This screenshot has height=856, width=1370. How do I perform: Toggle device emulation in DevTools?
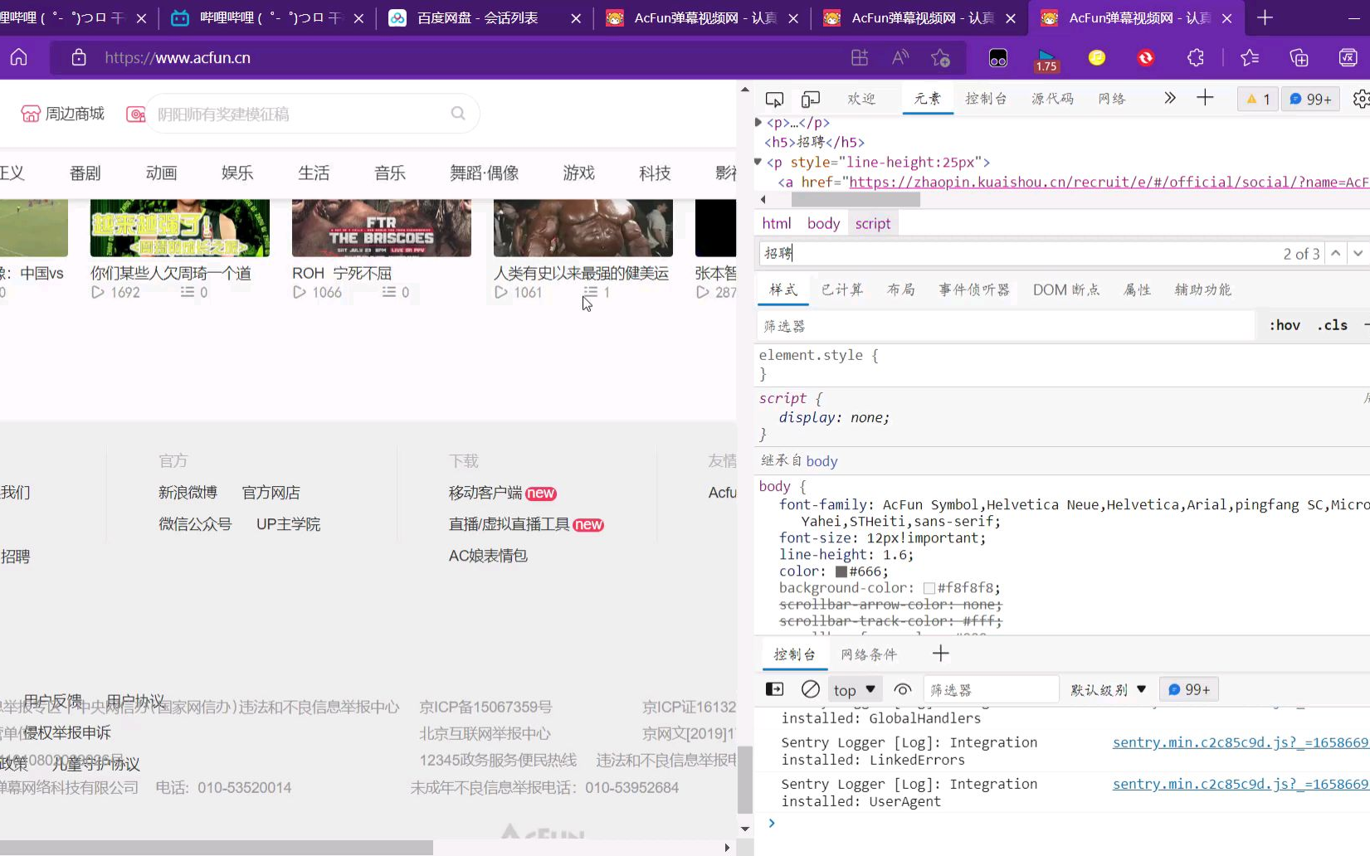click(811, 100)
